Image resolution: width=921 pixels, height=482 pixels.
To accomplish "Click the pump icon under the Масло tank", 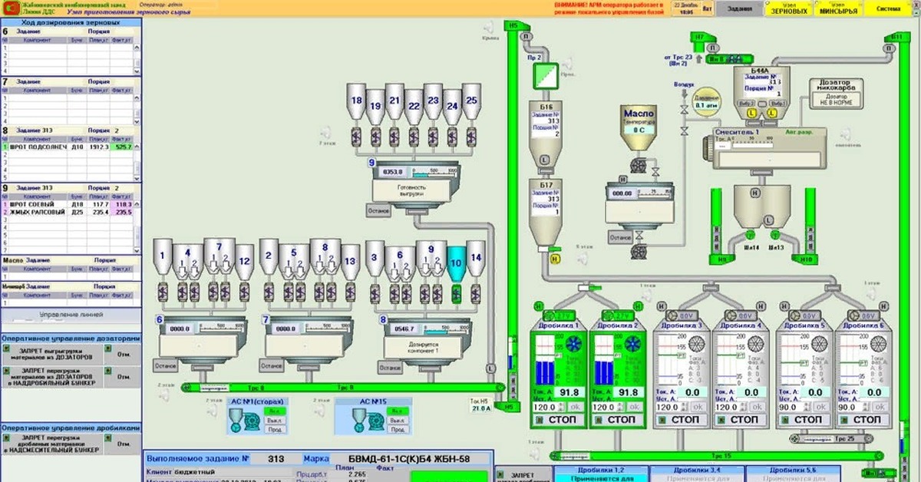I will 639,165.
